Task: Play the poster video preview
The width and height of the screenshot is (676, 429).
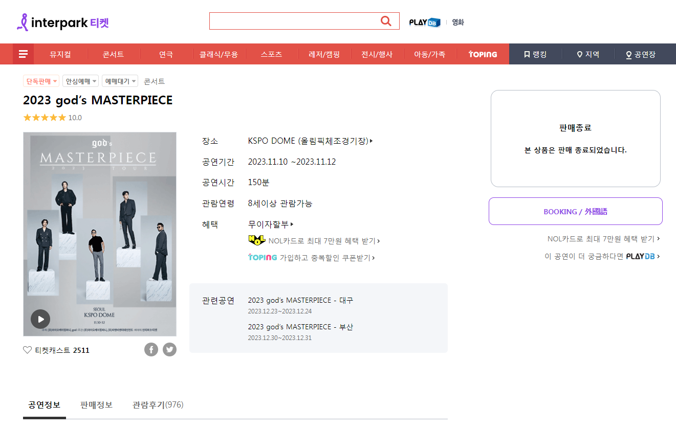Action: coord(40,319)
